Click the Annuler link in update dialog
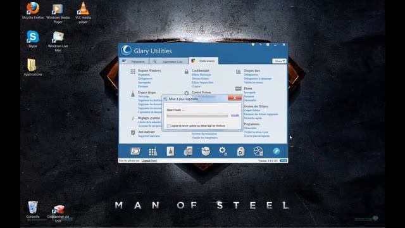This screenshot has width=405, height=228. tap(235, 115)
